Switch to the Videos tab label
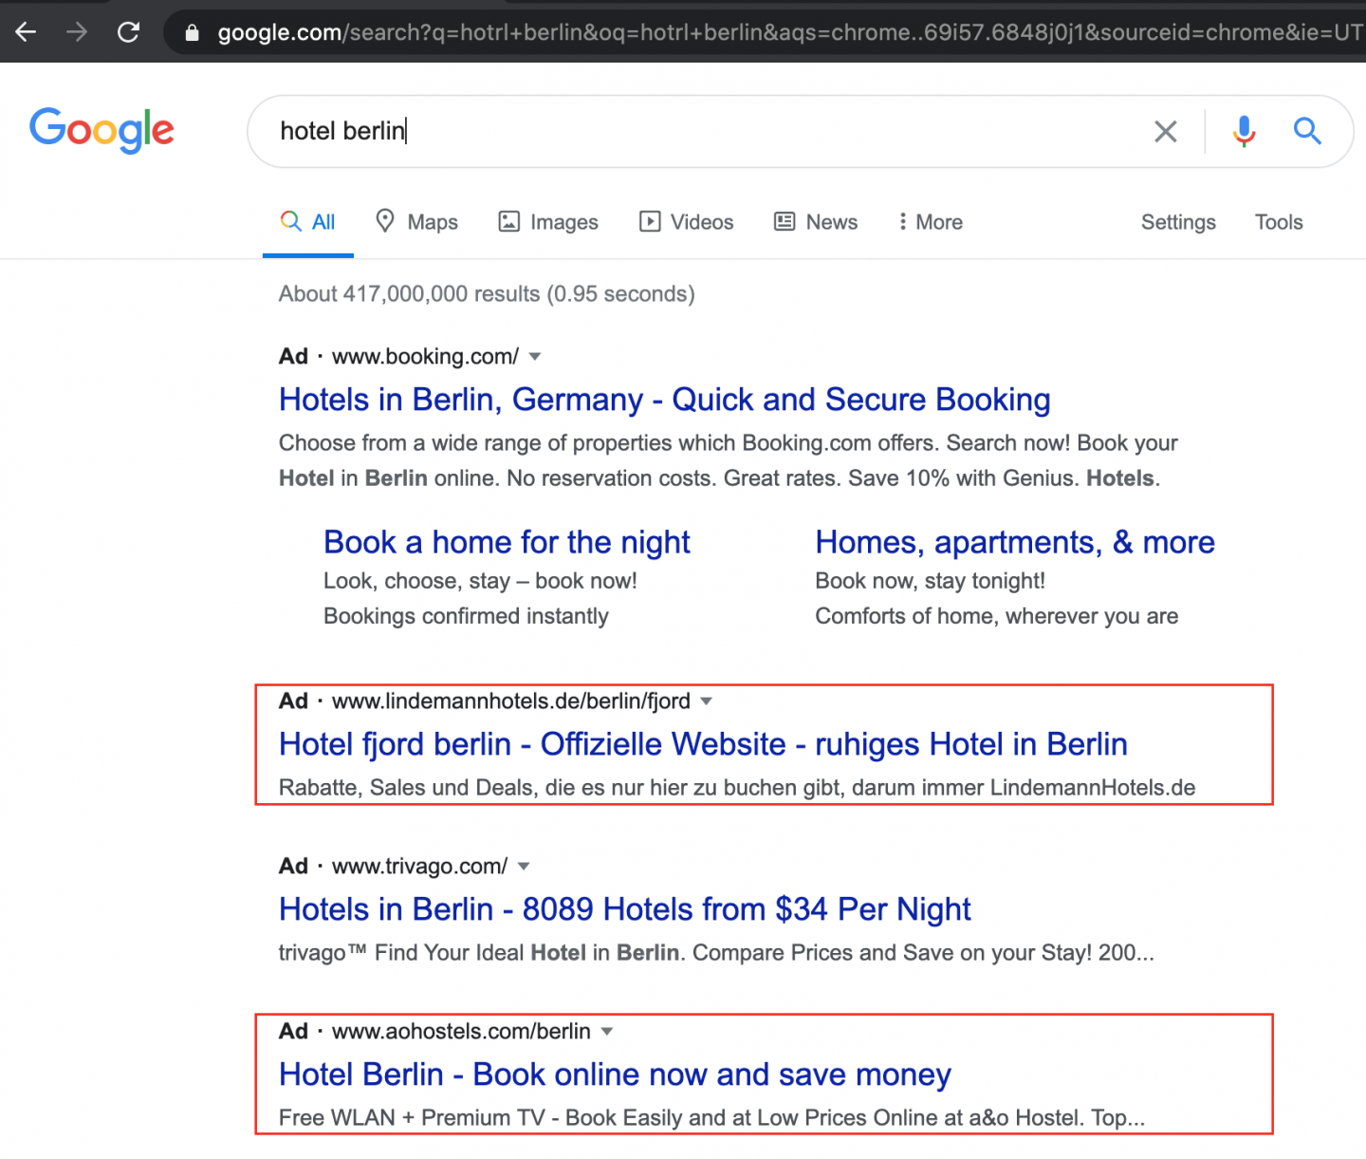Screen dimensions: 1366x1159 coord(702,222)
